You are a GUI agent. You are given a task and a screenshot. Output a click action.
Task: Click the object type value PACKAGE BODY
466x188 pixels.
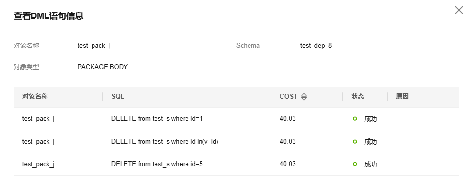pos(103,67)
